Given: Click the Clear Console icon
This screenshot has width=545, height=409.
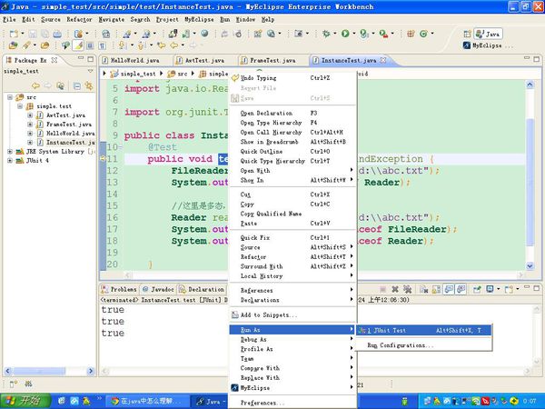Looking at the screenshot, I should 423,289.
